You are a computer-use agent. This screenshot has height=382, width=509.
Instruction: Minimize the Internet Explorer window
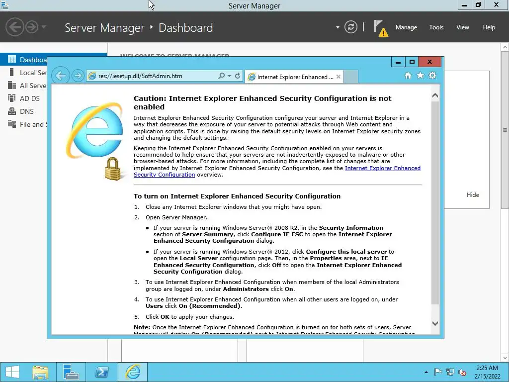coord(398,62)
